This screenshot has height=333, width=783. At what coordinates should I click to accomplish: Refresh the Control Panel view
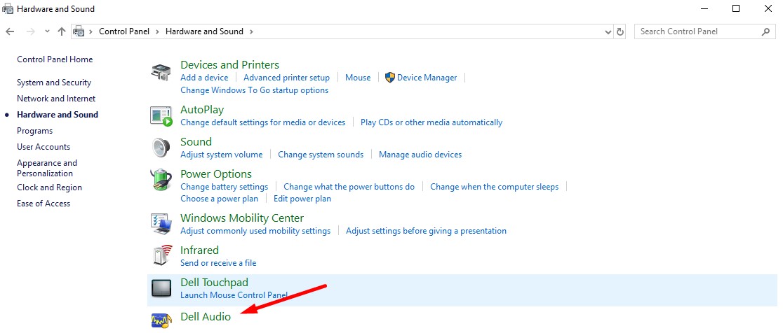[620, 31]
